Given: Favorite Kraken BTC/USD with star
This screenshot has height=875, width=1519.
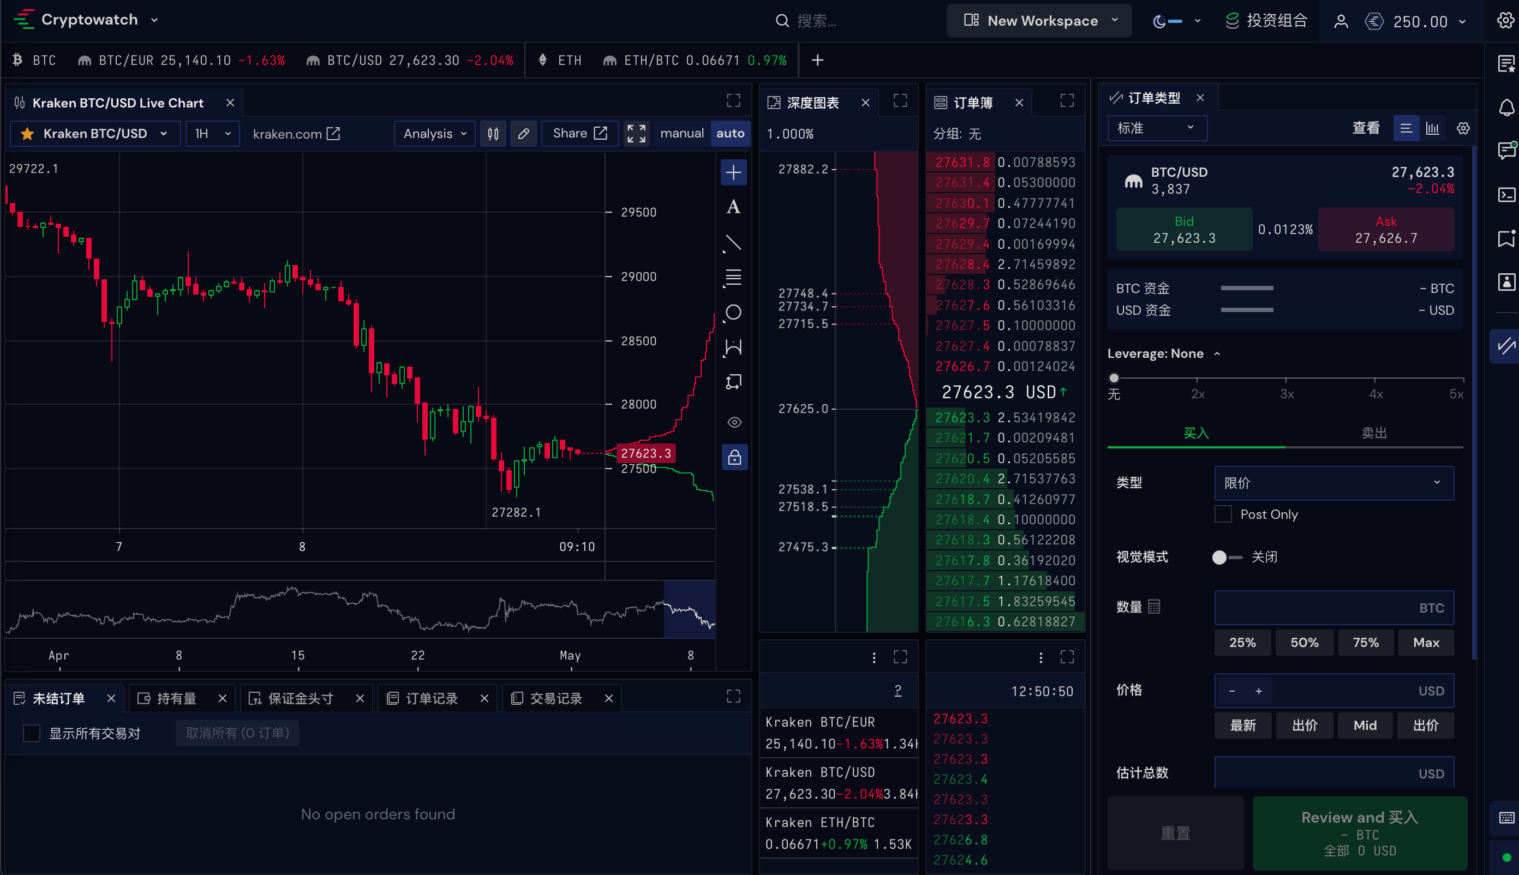Looking at the screenshot, I should [27, 134].
